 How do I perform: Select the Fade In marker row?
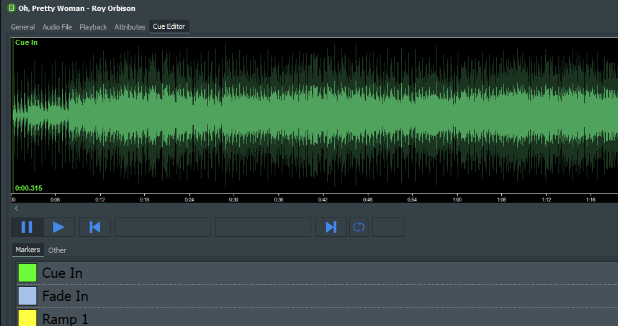308,296
